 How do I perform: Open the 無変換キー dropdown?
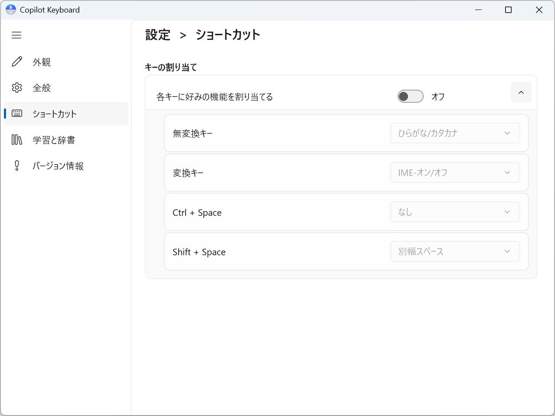(455, 133)
